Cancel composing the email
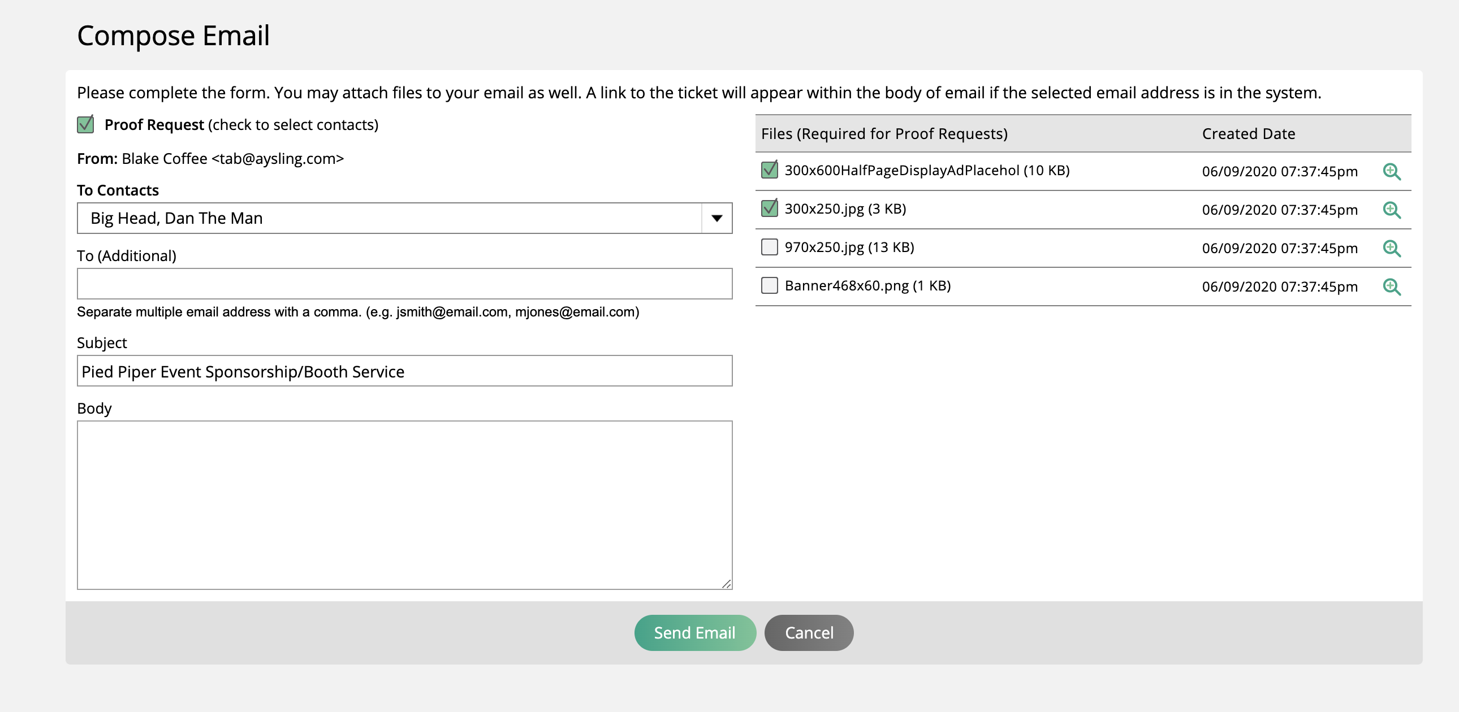This screenshot has height=712, width=1459. [x=809, y=632]
